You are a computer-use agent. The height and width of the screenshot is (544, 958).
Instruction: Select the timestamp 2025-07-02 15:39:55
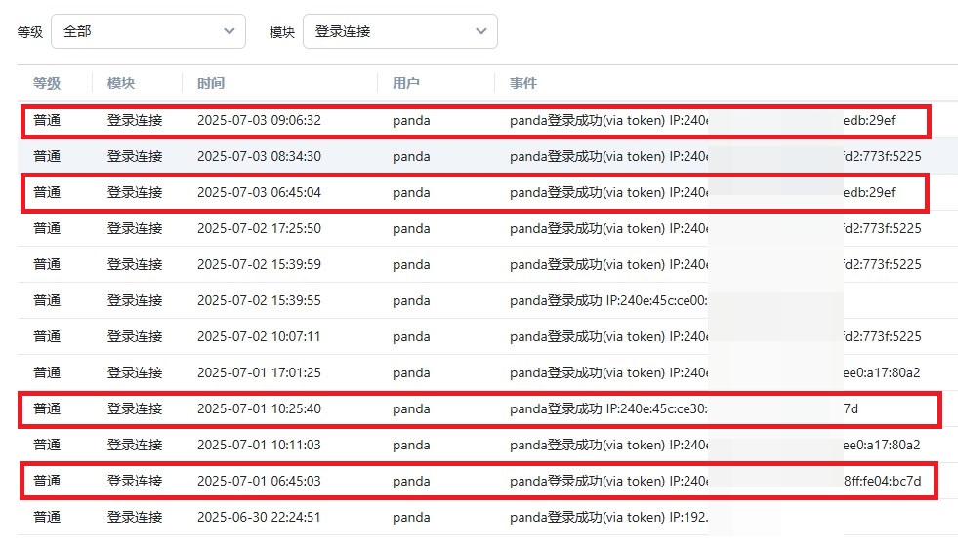tap(259, 300)
